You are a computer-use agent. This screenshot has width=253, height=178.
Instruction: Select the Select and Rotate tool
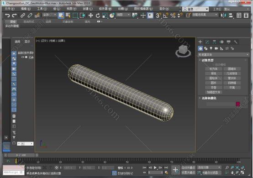[x=98, y=16]
